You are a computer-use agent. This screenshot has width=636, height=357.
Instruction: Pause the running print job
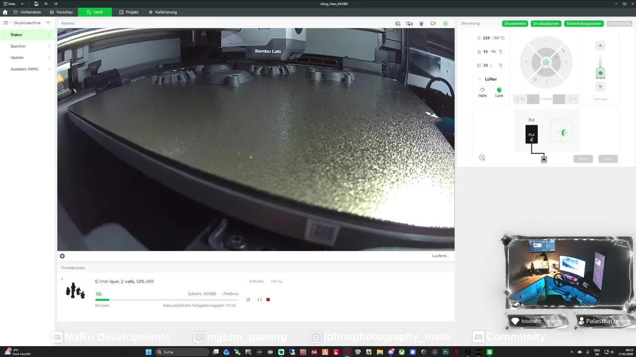tap(259, 299)
